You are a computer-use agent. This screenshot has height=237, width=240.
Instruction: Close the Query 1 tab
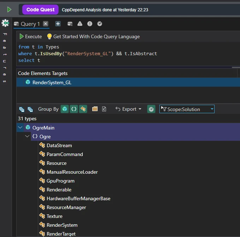coord(46,24)
